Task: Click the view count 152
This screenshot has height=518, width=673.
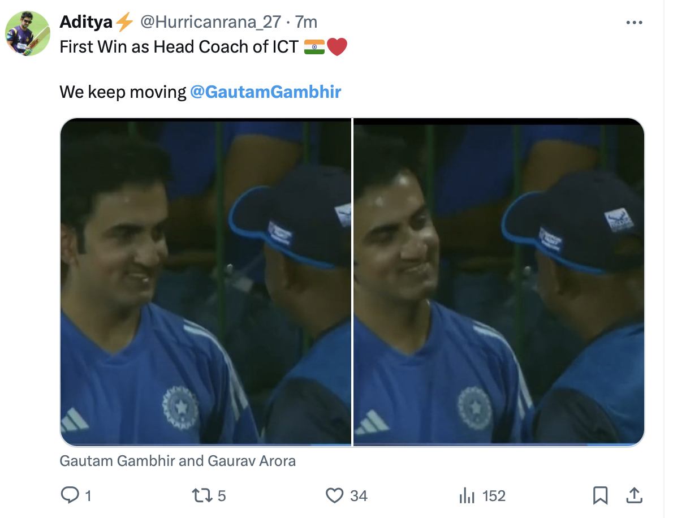Action: tap(494, 496)
